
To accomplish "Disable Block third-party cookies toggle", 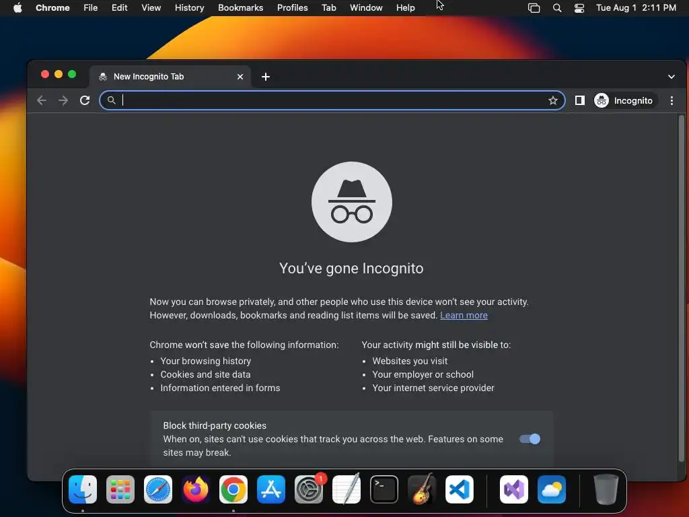I will point(530,439).
